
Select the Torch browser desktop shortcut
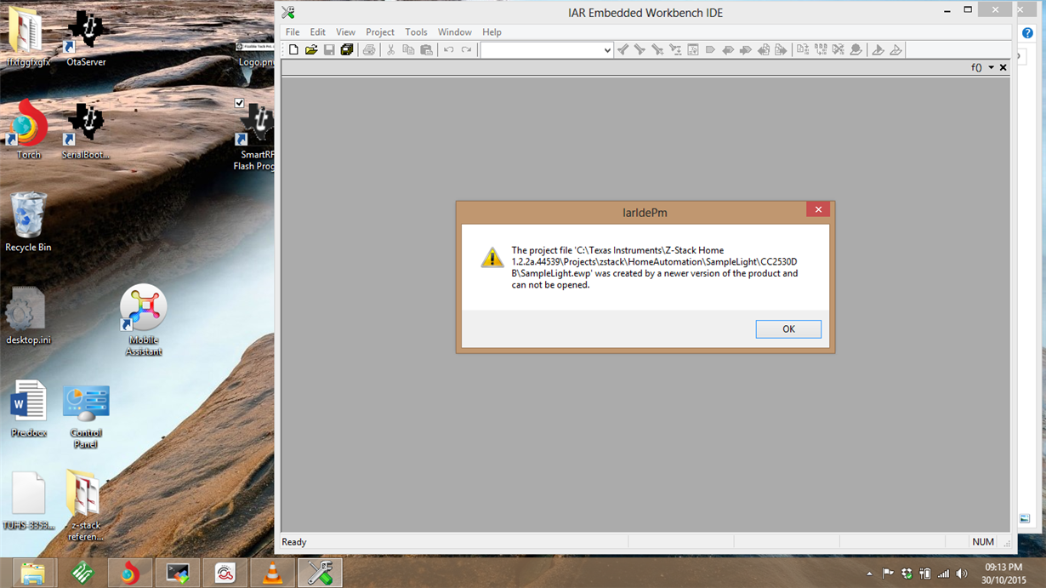[x=28, y=129]
